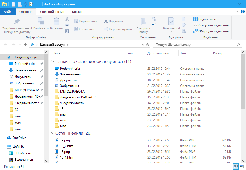Switch to details view icon in status bar
The height and width of the screenshot is (170, 246).
(x=236, y=166)
